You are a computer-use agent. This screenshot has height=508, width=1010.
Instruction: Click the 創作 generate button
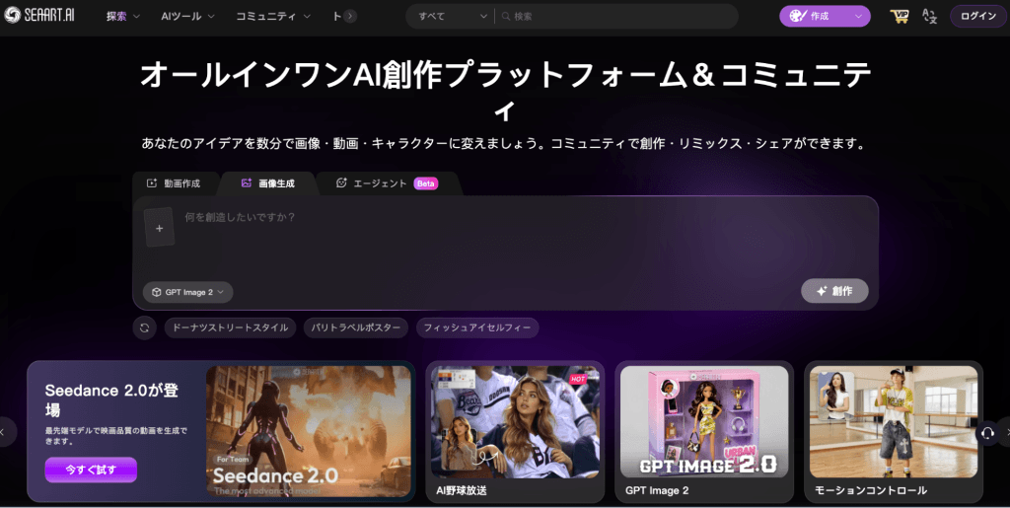coord(834,291)
